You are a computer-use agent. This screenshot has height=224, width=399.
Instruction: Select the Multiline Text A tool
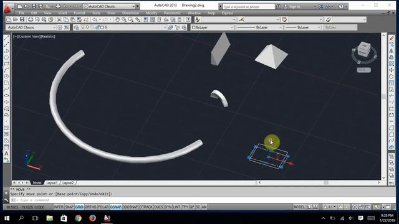tap(7, 154)
